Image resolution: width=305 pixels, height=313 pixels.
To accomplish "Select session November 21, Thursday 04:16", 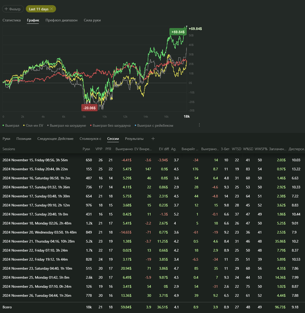I will tap(152, 241).
